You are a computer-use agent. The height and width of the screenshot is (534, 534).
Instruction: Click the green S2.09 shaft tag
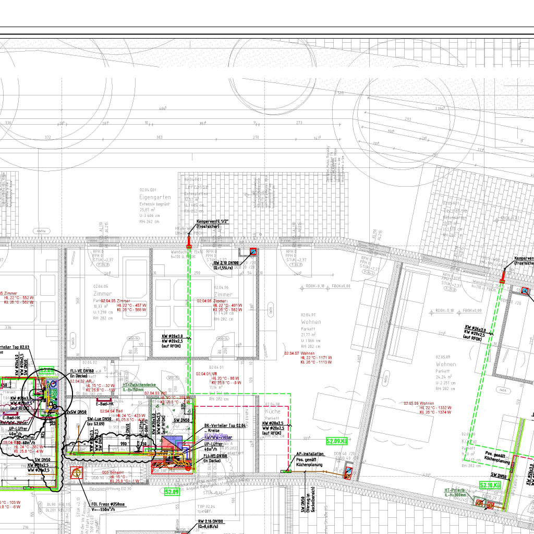point(172,492)
